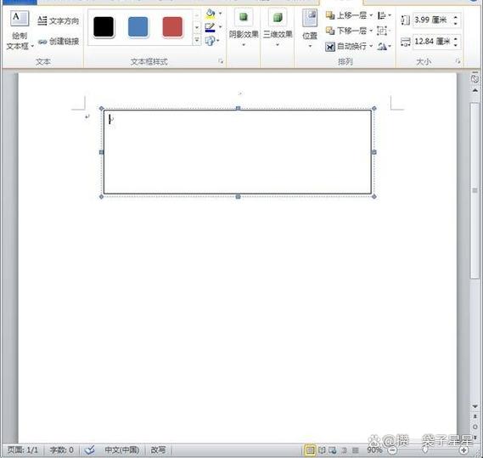This screenshot has width=483, height=458.
Task: Expand the arrow under 三维效果
Action: (x=278, y=45)
